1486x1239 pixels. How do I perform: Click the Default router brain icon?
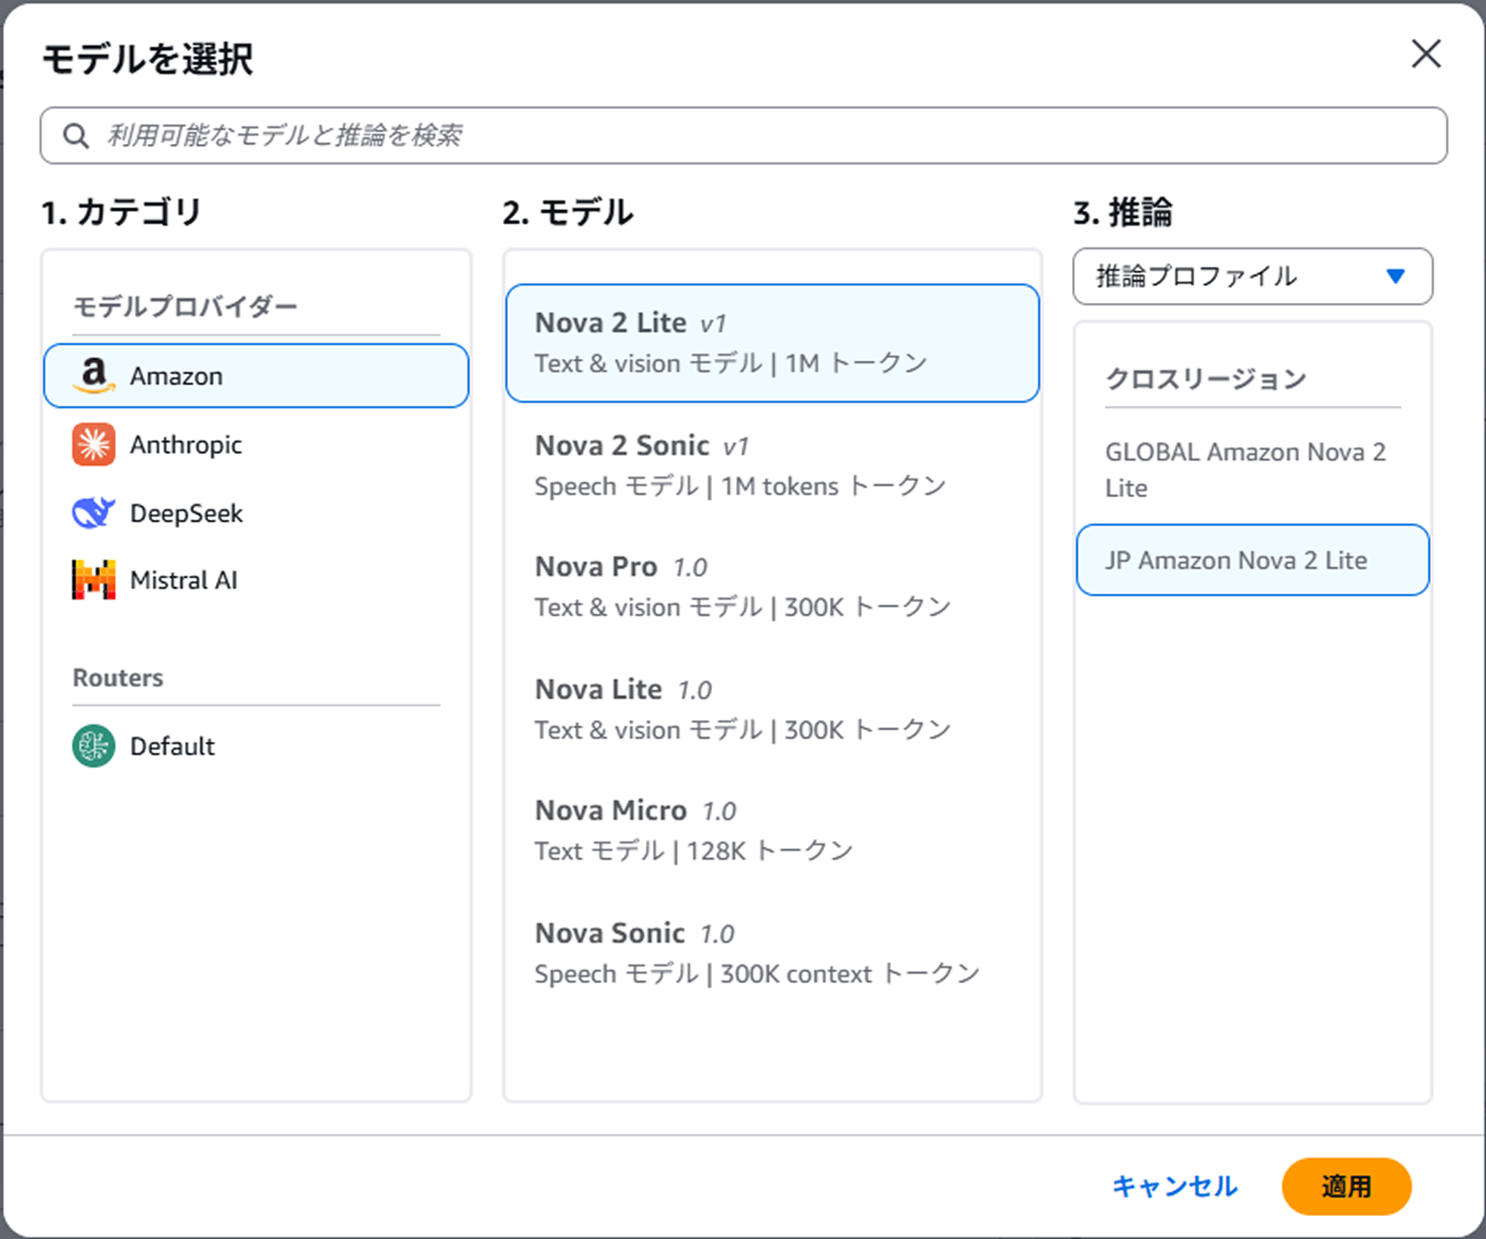click(94, 746)
